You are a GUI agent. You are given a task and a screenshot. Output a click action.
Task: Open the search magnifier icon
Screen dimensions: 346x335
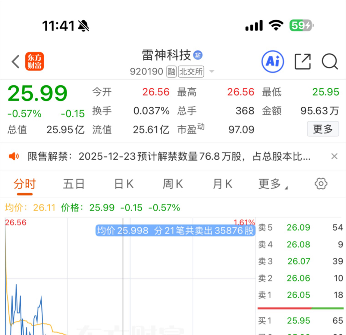330,61
